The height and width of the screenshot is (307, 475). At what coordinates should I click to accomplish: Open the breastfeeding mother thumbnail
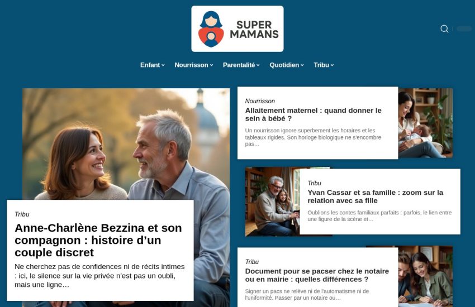tap(425, 123)
